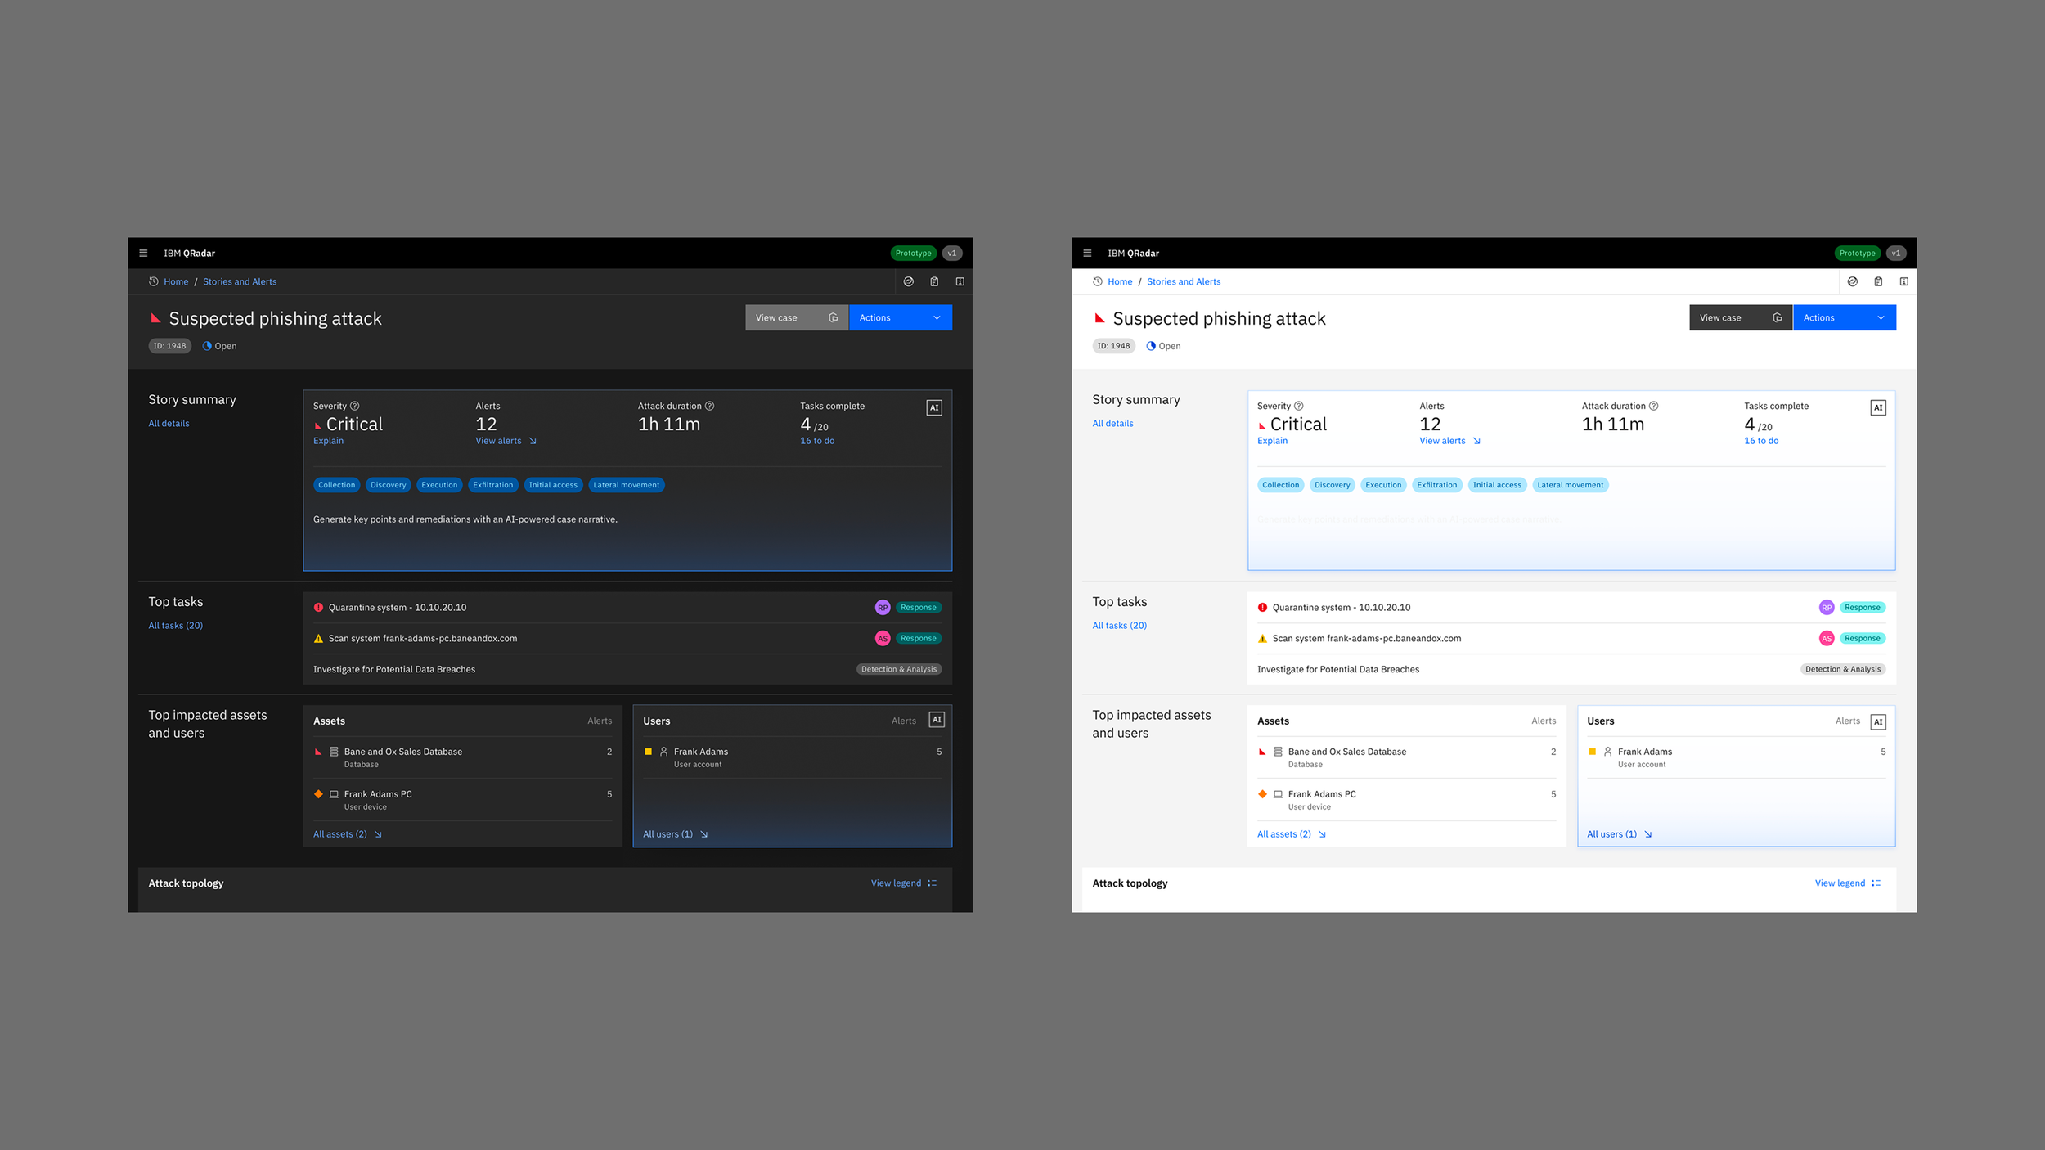Select the Execution tag in light window
Image resolution: width=2045 pixels, height=1150 pixels.
click(1383, 485)
